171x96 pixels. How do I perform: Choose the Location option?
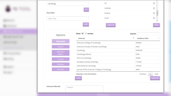coord(61,59)
